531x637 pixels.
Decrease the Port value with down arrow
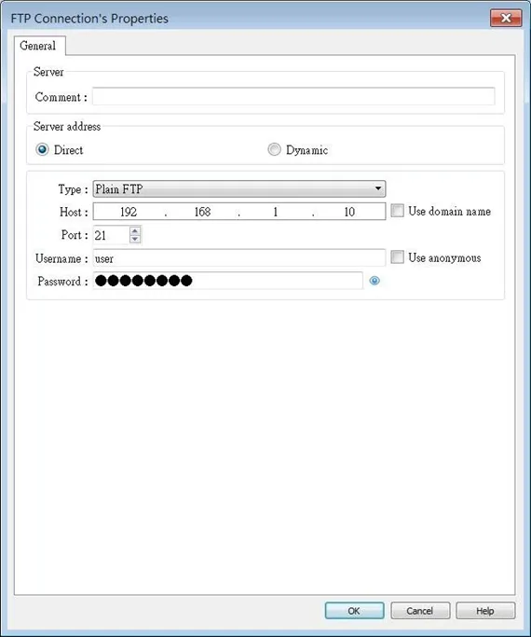point(135,239)
